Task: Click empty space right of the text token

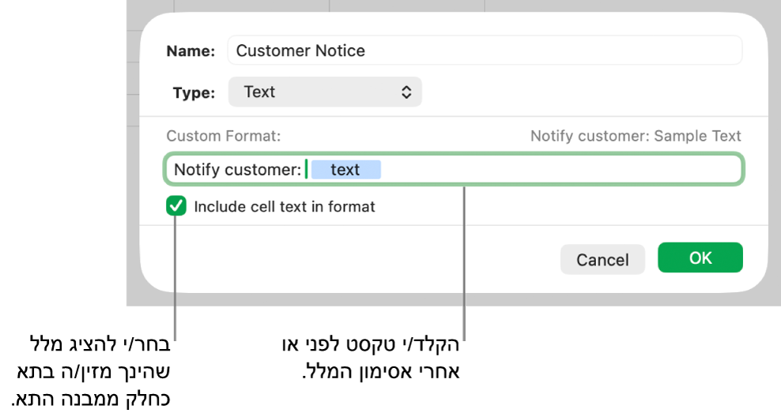Action: pyautogui.click(x=553, y=170)
